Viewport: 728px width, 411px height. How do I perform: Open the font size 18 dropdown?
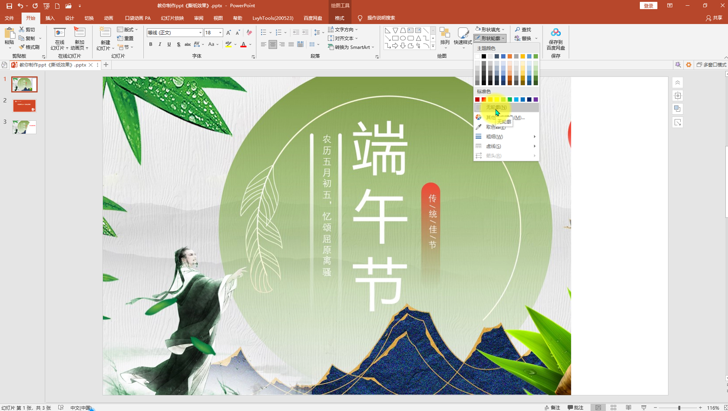(220, 33)
